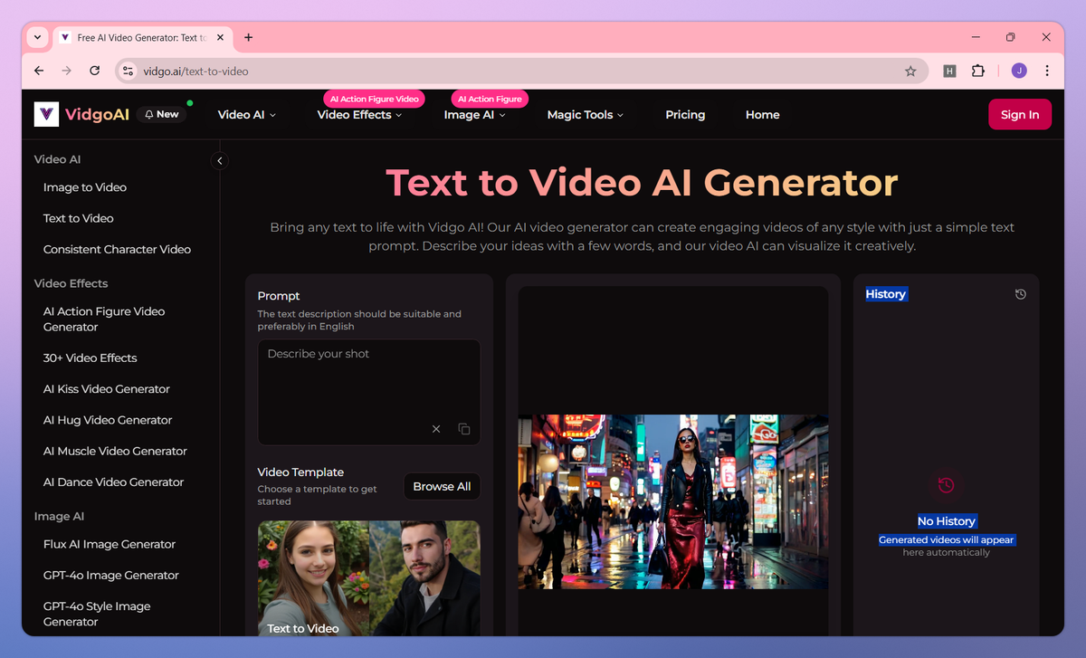1086x658 pixels.
Task: Open the browser Extensions puzzle icon
Action: (x=978, y=71)
